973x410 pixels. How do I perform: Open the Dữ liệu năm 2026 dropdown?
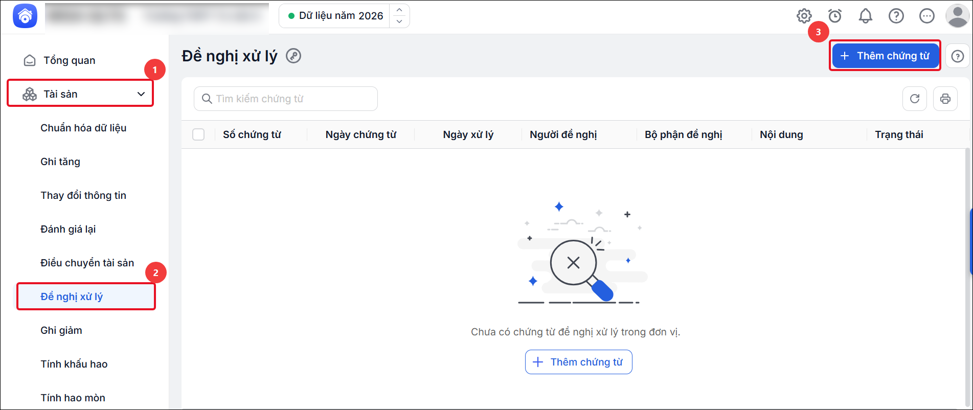tap(344, 16)
